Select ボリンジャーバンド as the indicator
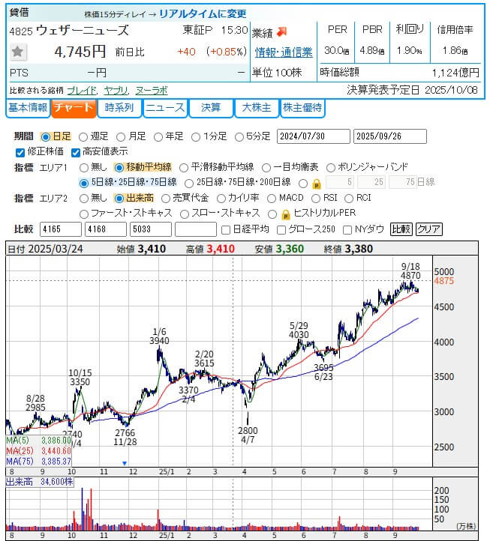This screenshot has height=541, width=490. 332,167
